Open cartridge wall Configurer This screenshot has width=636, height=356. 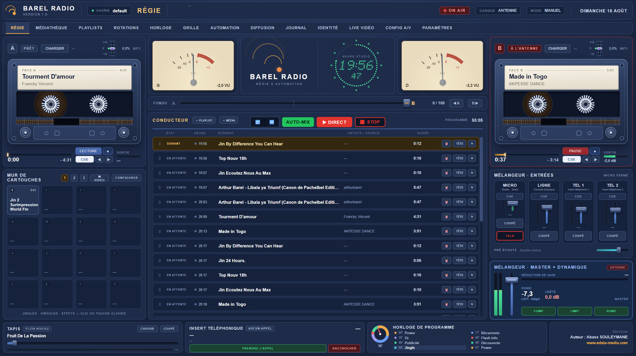126,178
